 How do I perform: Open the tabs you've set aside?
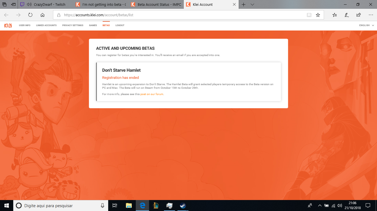click(x=4, y=4)
